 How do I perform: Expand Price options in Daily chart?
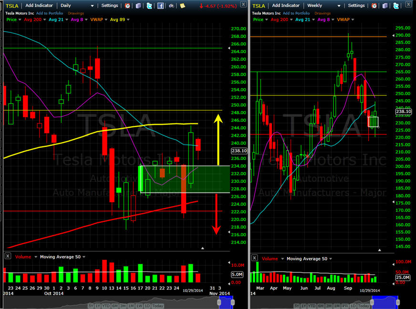(20, 20)
